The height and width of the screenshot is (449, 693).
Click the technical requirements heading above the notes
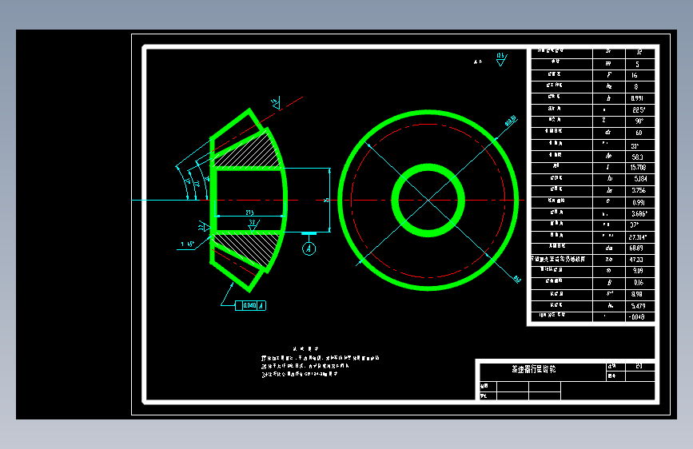click(x=305, y=348)
